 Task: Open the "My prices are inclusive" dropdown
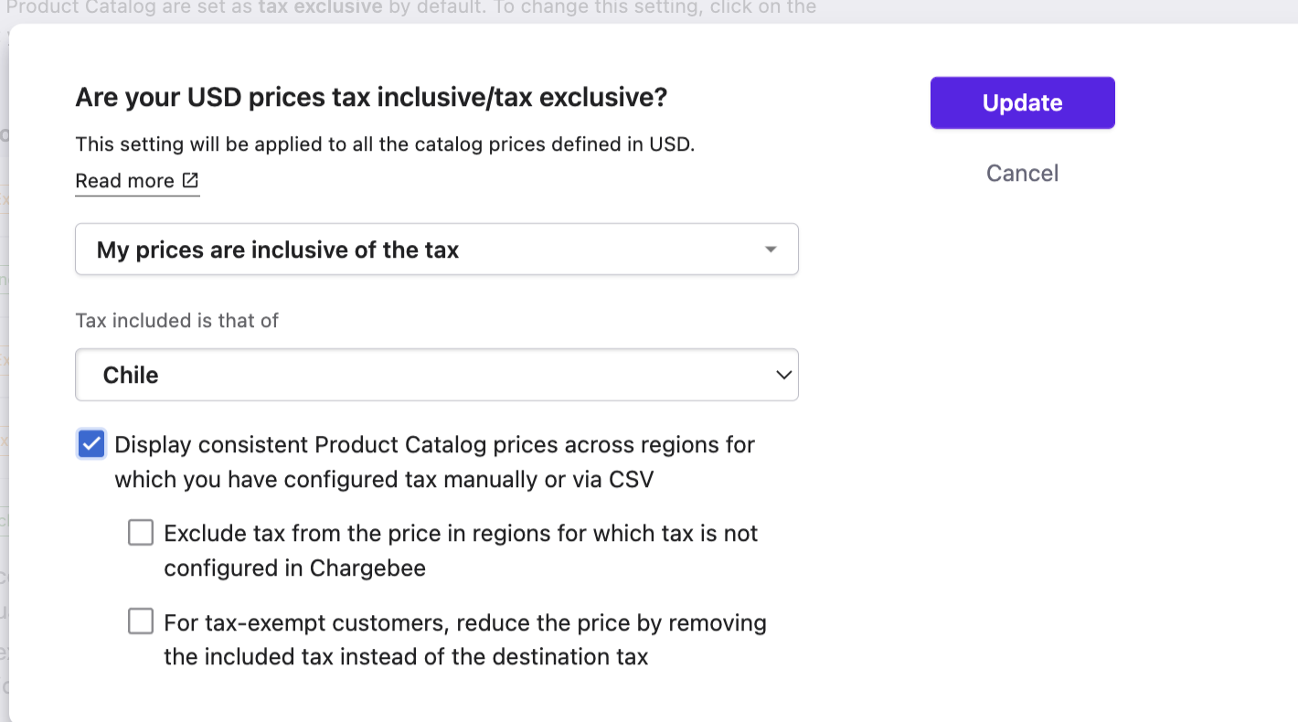tap(437, 250)
